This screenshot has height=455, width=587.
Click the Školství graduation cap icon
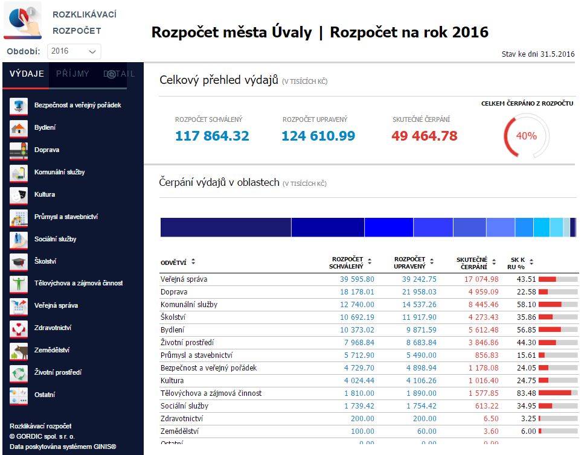(x=19, y=262)
